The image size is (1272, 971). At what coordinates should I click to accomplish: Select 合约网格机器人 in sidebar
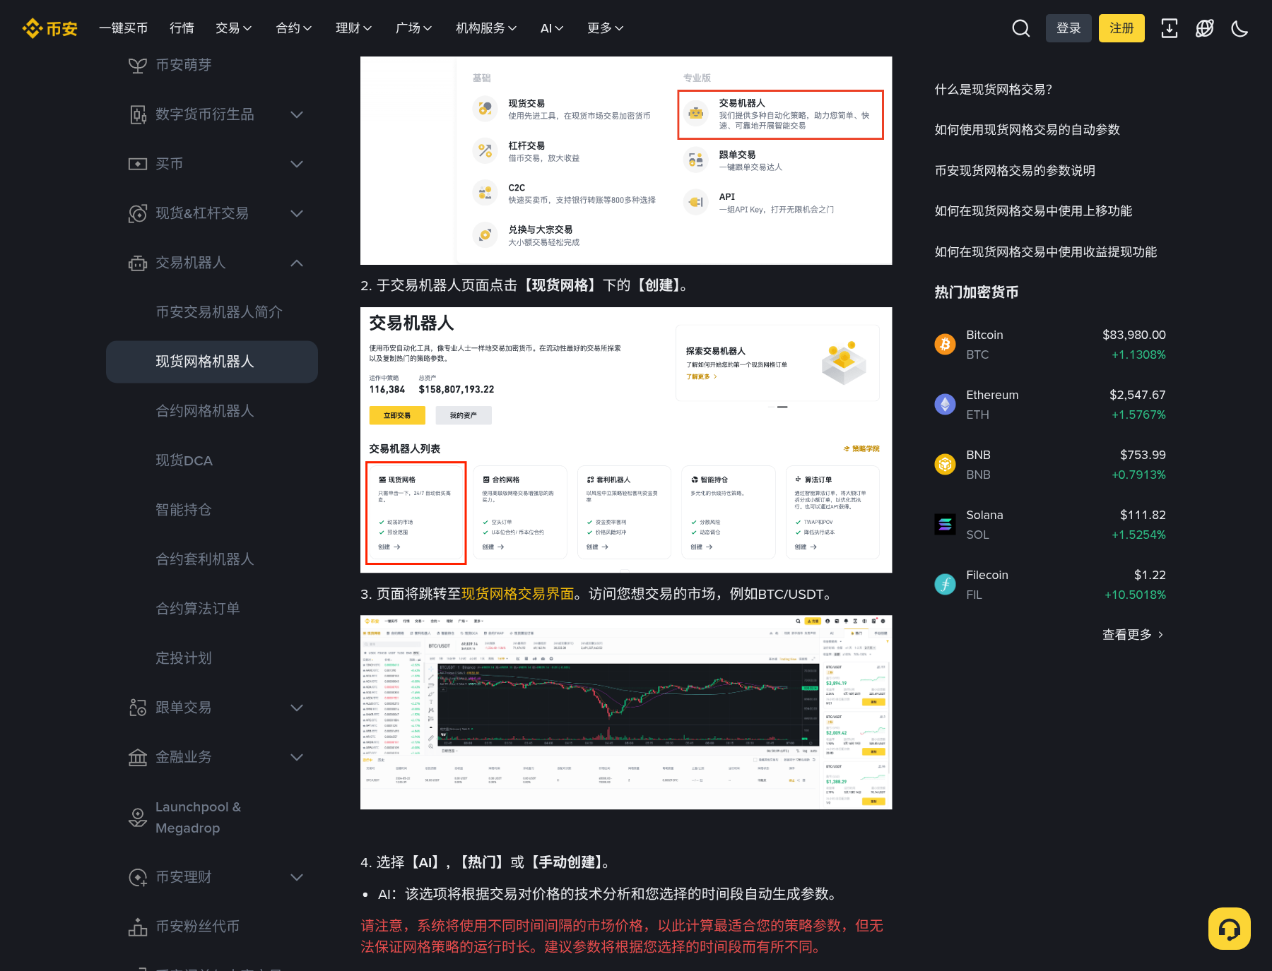(204, 411)
